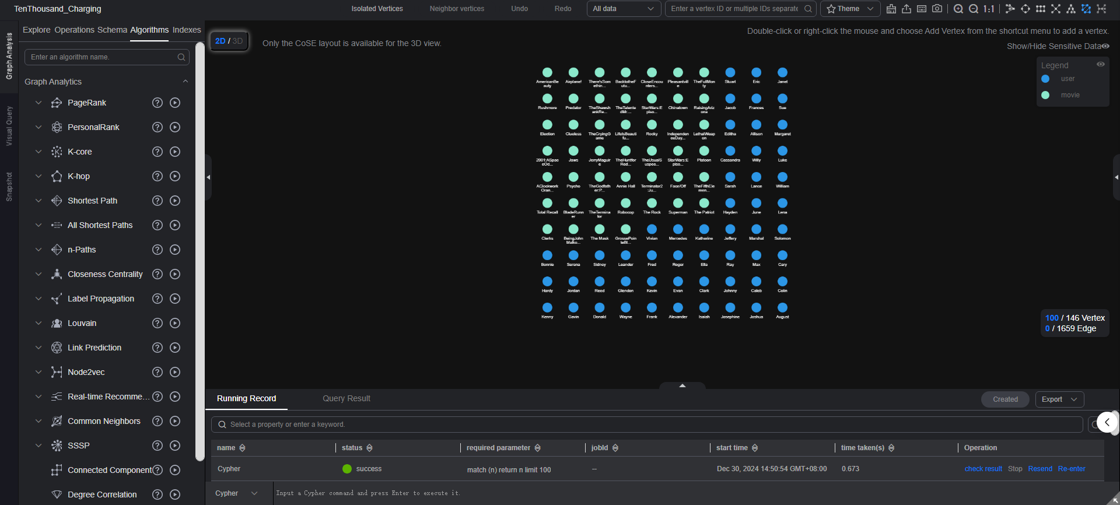This screenshot has height=505, width=1120.
Task: Sort records by status column
Action: coord(369,448)
